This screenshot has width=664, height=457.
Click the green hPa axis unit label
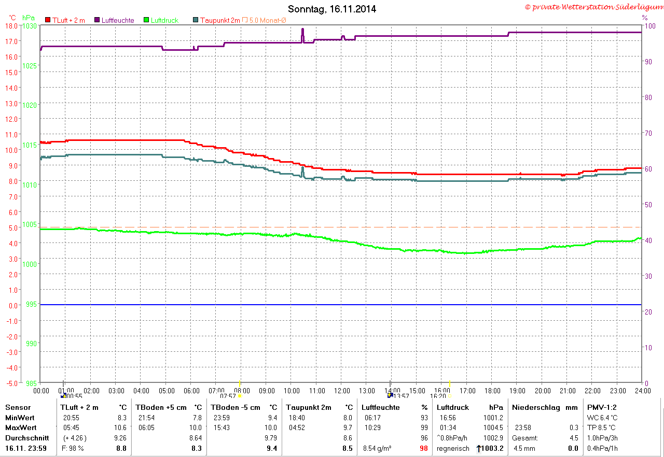tap(29, 18)
